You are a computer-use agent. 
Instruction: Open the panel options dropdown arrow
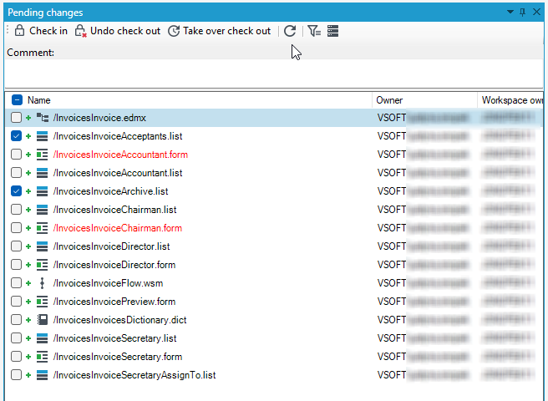click(x=510, y=13)
